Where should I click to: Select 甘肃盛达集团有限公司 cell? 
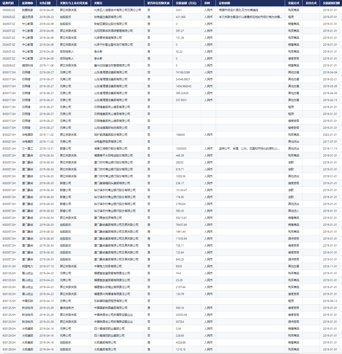click(108, 17)
